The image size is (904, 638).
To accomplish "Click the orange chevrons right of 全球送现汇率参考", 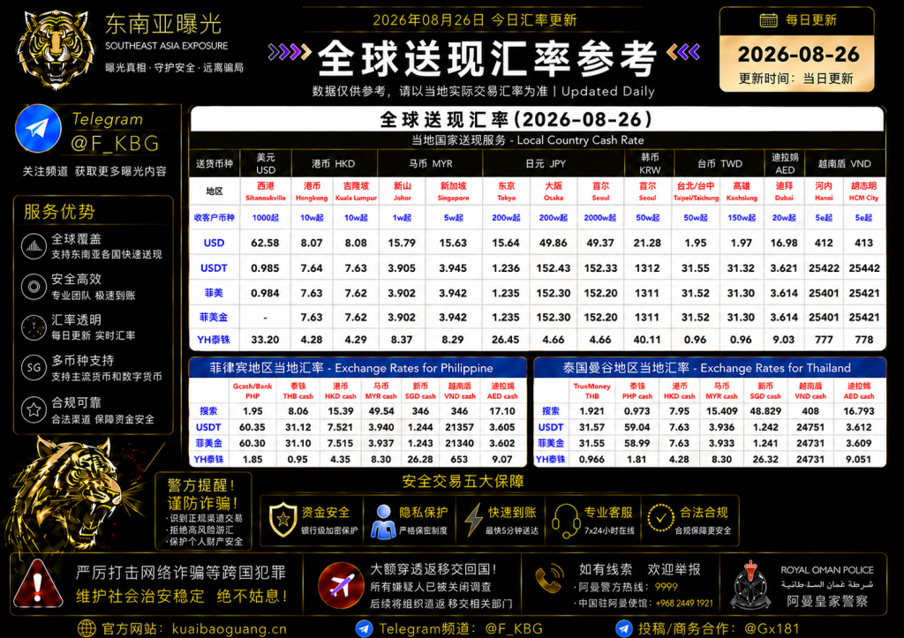I will (x=684, y=52).
